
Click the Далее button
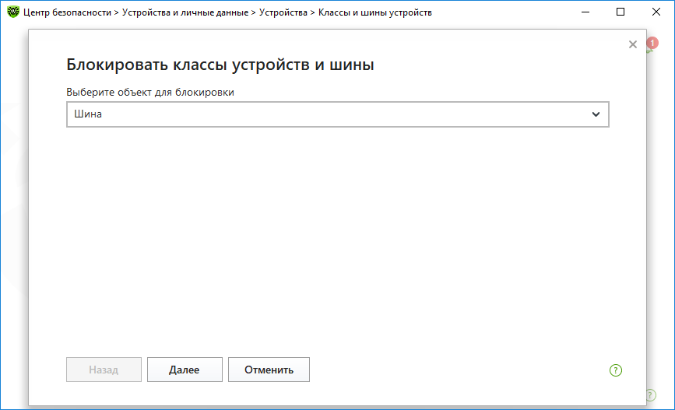point(185,370)
